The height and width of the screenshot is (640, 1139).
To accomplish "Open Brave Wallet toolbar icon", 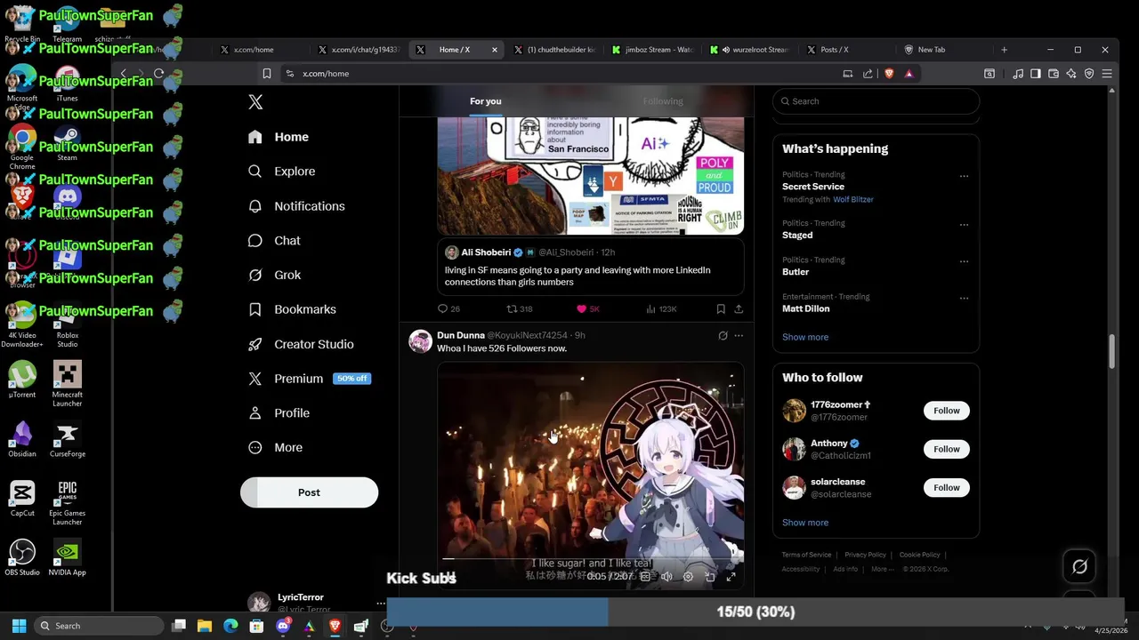I will tap(1054, 74).
